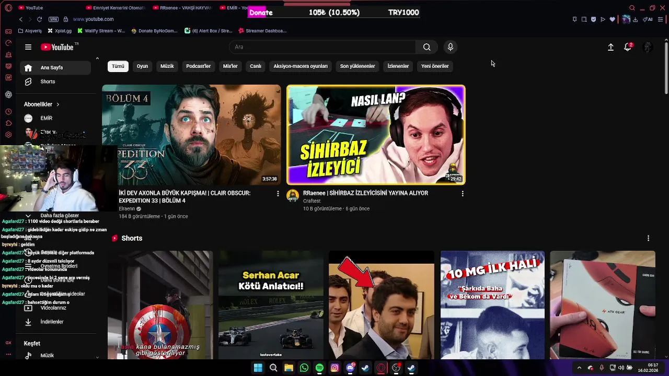This screenshot has height=376, width=669.
Task: Open Opera GX main menu logo
Action: 8,8
